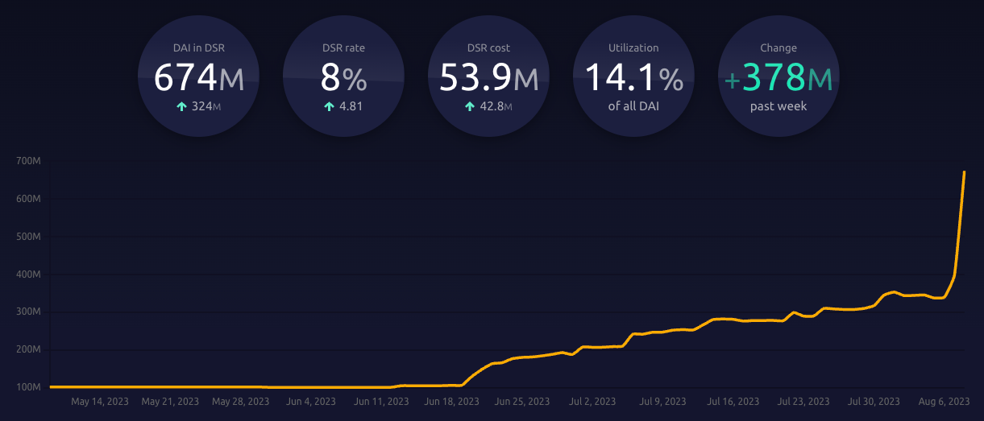This screenshot has height=421, width=984.
Task: Select the 674M DAI in DSR value
Action: [198, 78]
